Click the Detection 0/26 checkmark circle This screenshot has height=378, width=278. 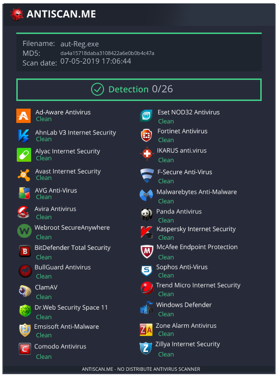click(x=98, y=89)
